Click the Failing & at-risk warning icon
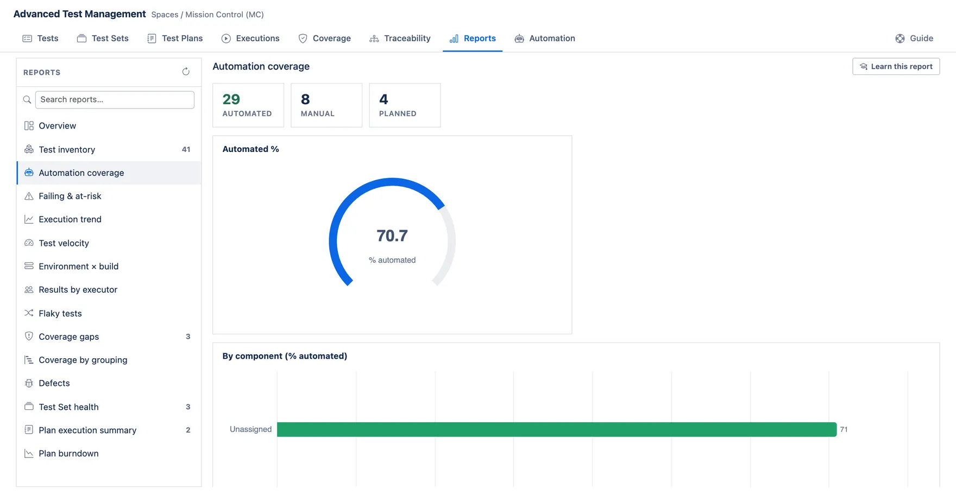956x495 pixels. (x=29, y=196)
